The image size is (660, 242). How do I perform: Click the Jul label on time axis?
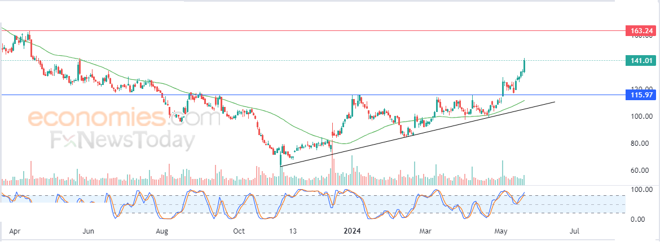pos(574,231)
